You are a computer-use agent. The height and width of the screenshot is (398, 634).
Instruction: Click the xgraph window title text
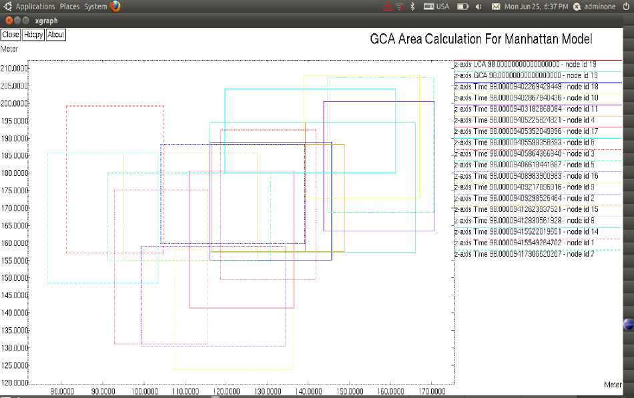tap(46, 21)
